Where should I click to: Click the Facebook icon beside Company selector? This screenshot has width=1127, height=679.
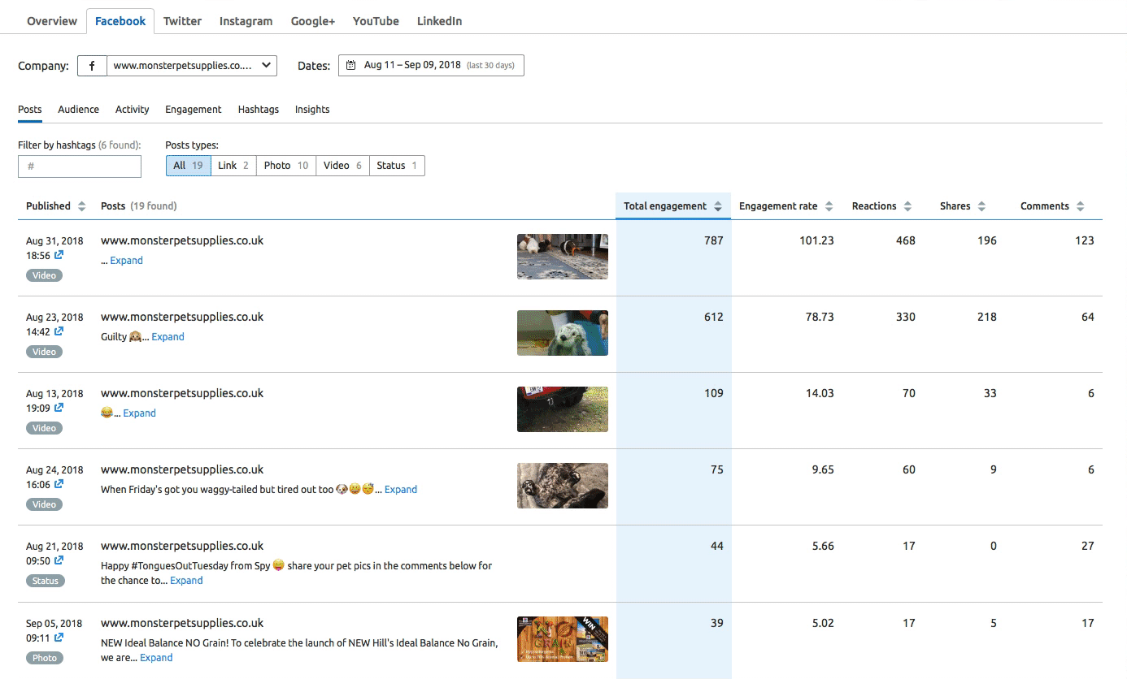(92, 66)
